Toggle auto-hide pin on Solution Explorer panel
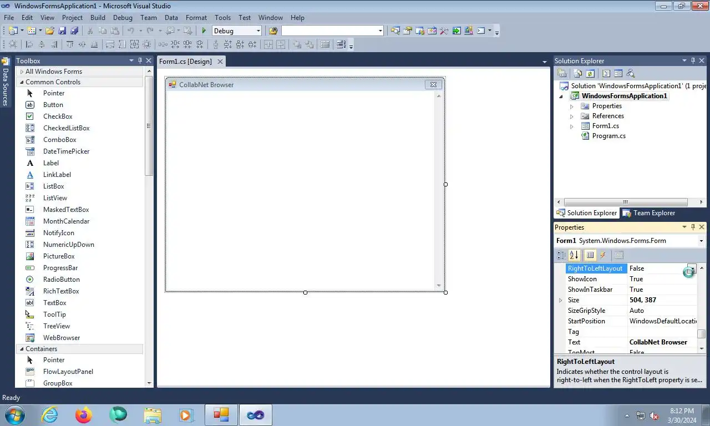This screenshot has height=426, width=710. (693, 60)
